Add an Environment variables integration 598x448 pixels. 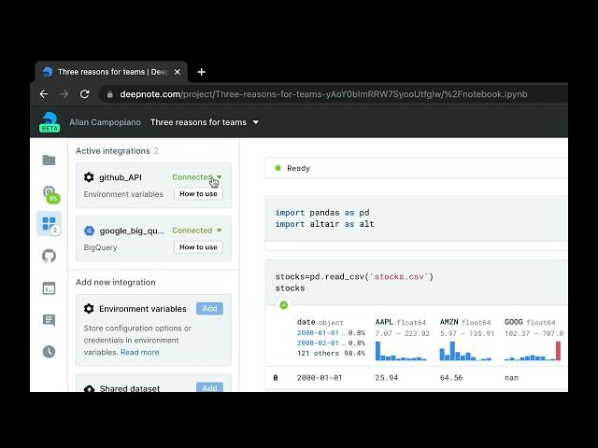209,309
